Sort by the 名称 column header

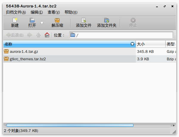pyautogui.click(x=69, y=44)
